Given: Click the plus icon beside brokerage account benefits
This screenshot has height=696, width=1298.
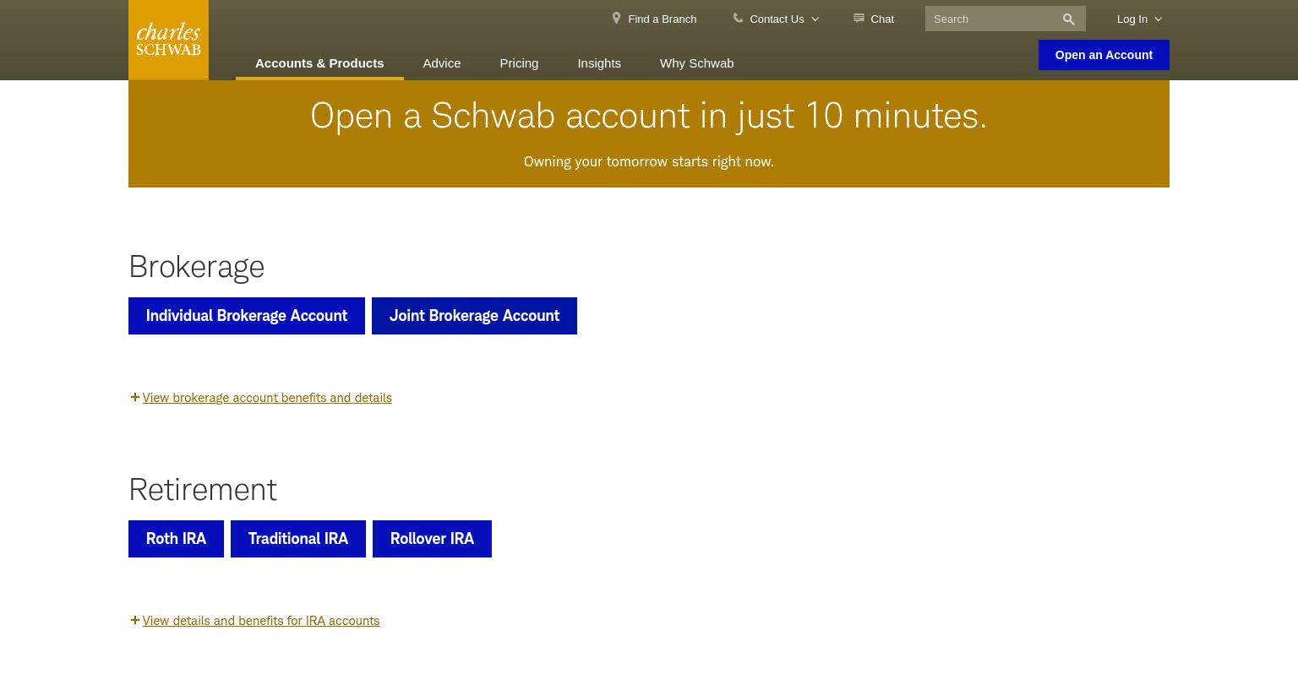Looking at the screenshot, I should (x=135, y=397).
